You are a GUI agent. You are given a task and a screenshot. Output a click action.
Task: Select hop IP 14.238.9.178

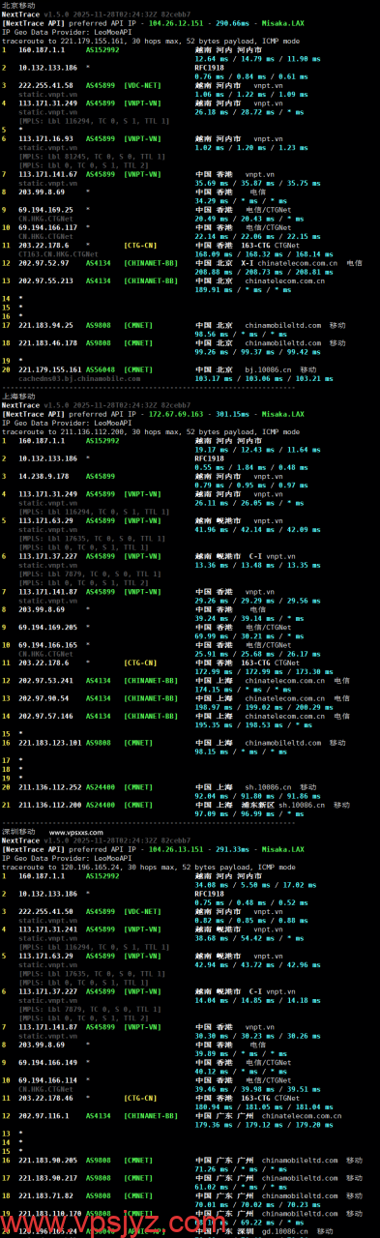click(44, 477)
